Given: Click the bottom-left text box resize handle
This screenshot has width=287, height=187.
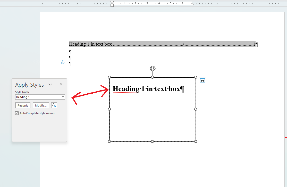Looking at the screenshot, I should pyautogui.click(x=109, y=142).
